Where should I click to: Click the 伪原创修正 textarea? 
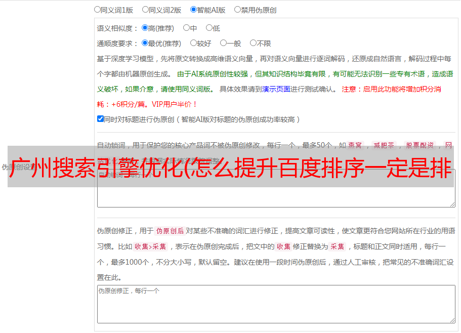276,304
